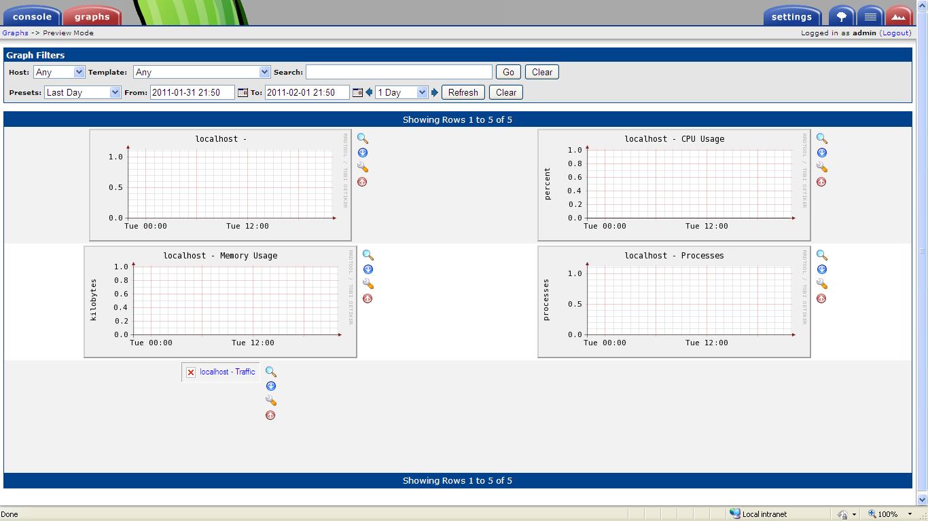Open wrench properties for CPU Usage graph
Screen dimensions: 928x521
click(x=822, y=168)
